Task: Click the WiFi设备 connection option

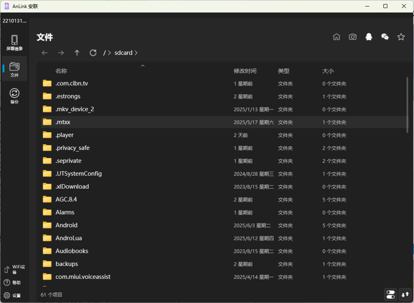Action: click(x=15, y=269)
